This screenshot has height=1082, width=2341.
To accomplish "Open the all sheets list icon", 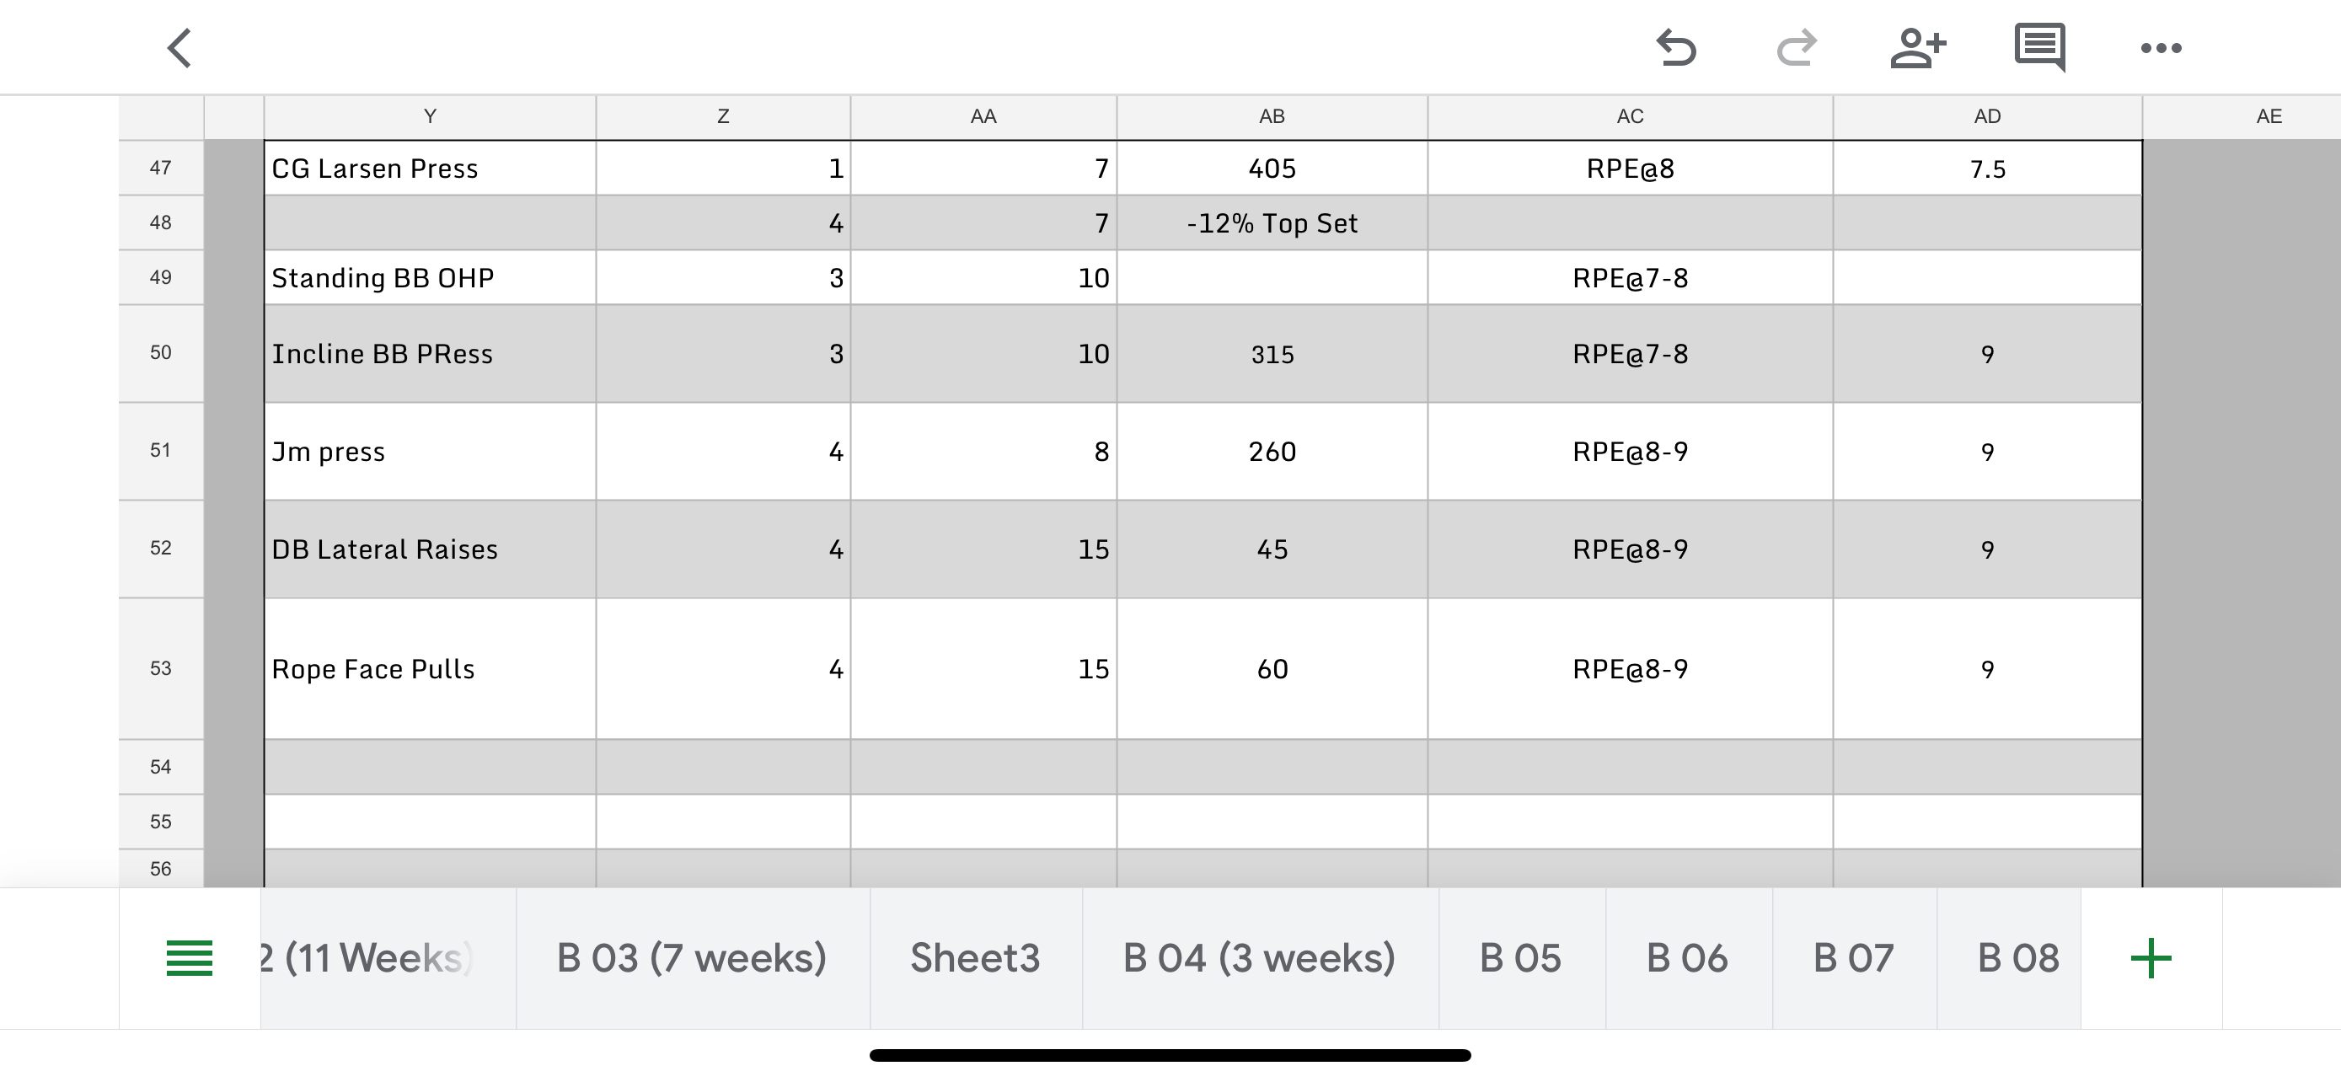I will tap(189, 957).
